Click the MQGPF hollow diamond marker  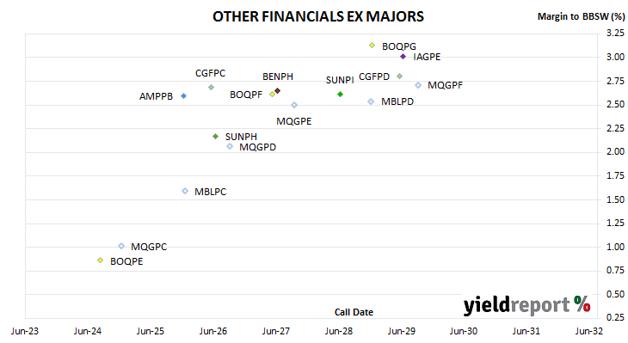418,85
